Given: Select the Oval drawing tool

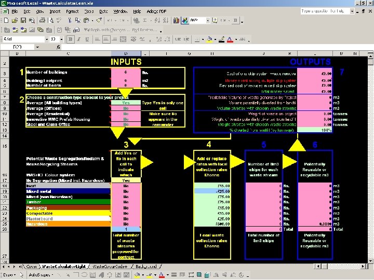Looking at the screenshot, I should (84, 275).
